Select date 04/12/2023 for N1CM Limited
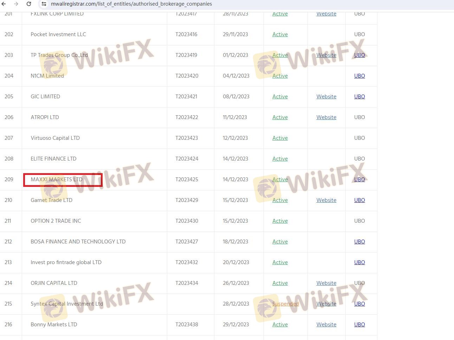 pos(236,76)
